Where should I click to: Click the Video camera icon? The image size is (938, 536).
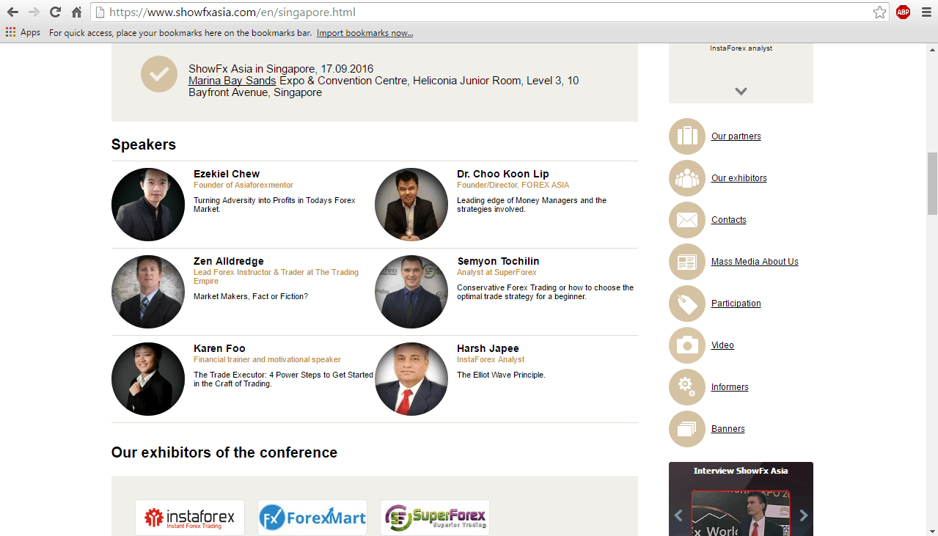click(x=687, y=345)
